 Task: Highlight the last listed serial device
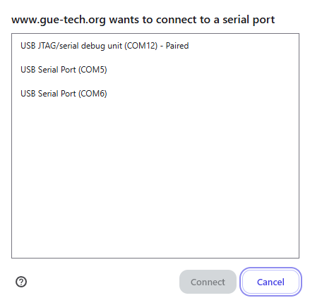pyautogui.click(x=155, y=94)
